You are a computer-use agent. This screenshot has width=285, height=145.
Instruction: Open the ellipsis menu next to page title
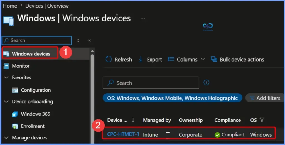click(x=143, y=18)
